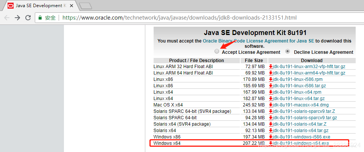
Task: Select Accept License Agreement radio button
Action: [216, 51]
